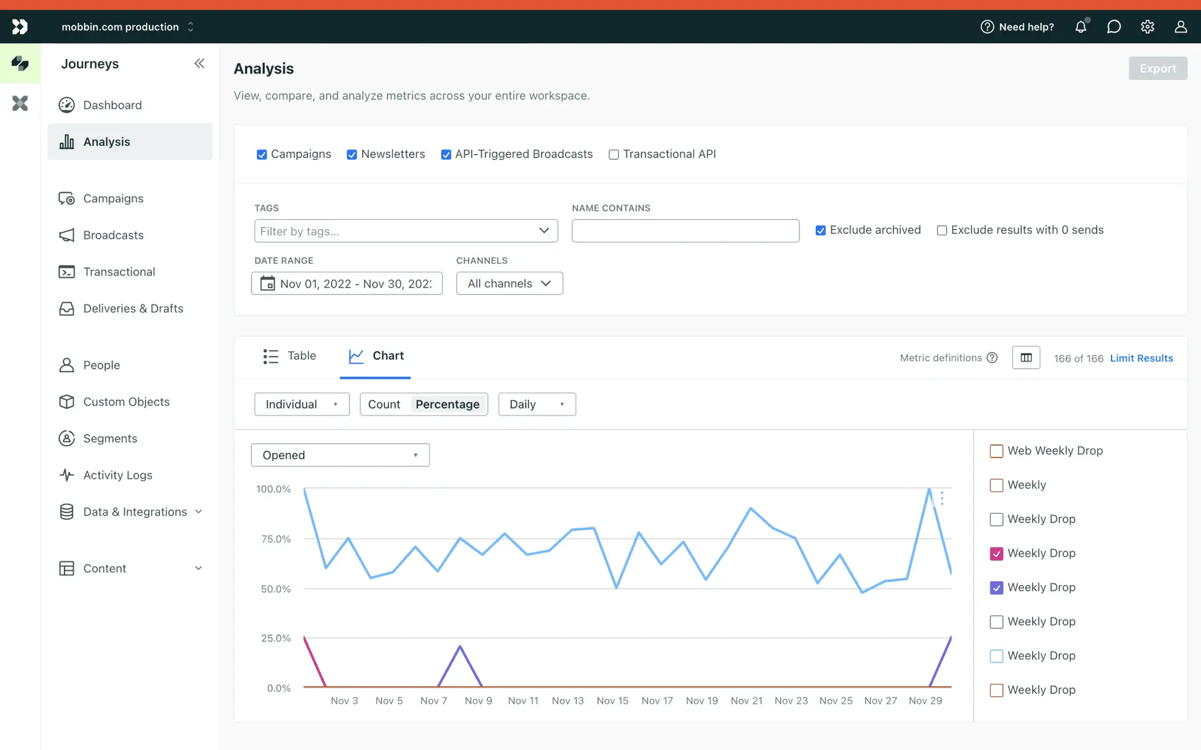Open the Opened metric dropdown
1201x750 pixels.
coord(340,455)
